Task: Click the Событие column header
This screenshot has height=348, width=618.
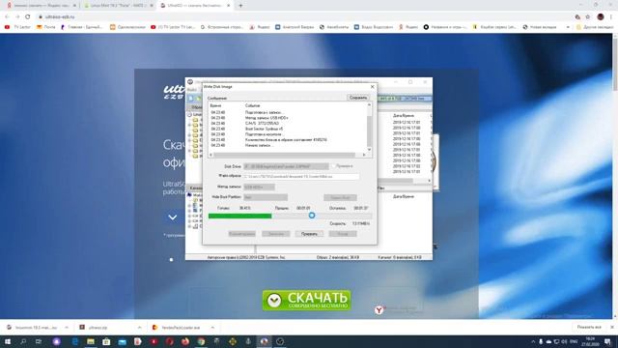Action: tap(252, 105)
